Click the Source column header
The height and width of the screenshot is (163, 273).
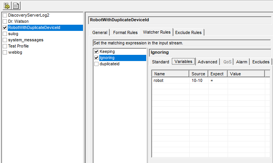coord(199,74)
